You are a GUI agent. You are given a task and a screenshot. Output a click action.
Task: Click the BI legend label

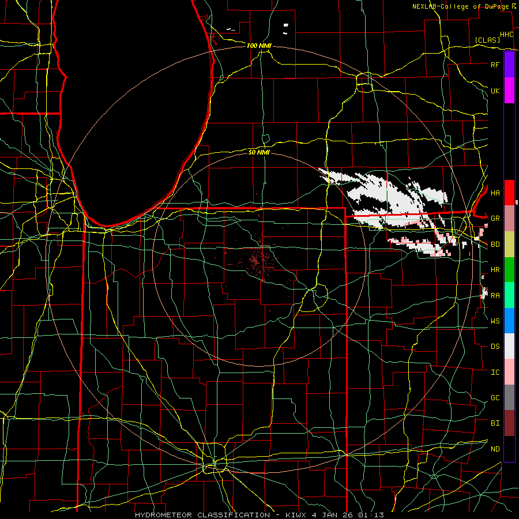495,423
